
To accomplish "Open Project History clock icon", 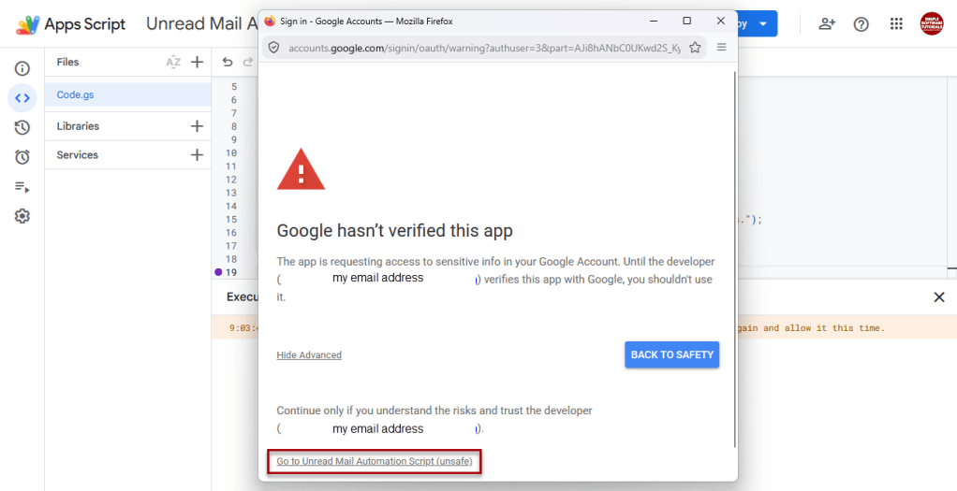I will point(22,127).
